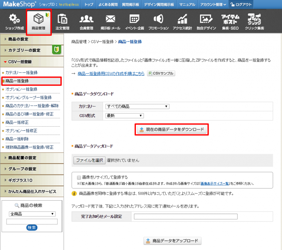Open the CSV形式 dropdown
The width and height of the screenshot is (282, 250).
click(x=124, y=116)
